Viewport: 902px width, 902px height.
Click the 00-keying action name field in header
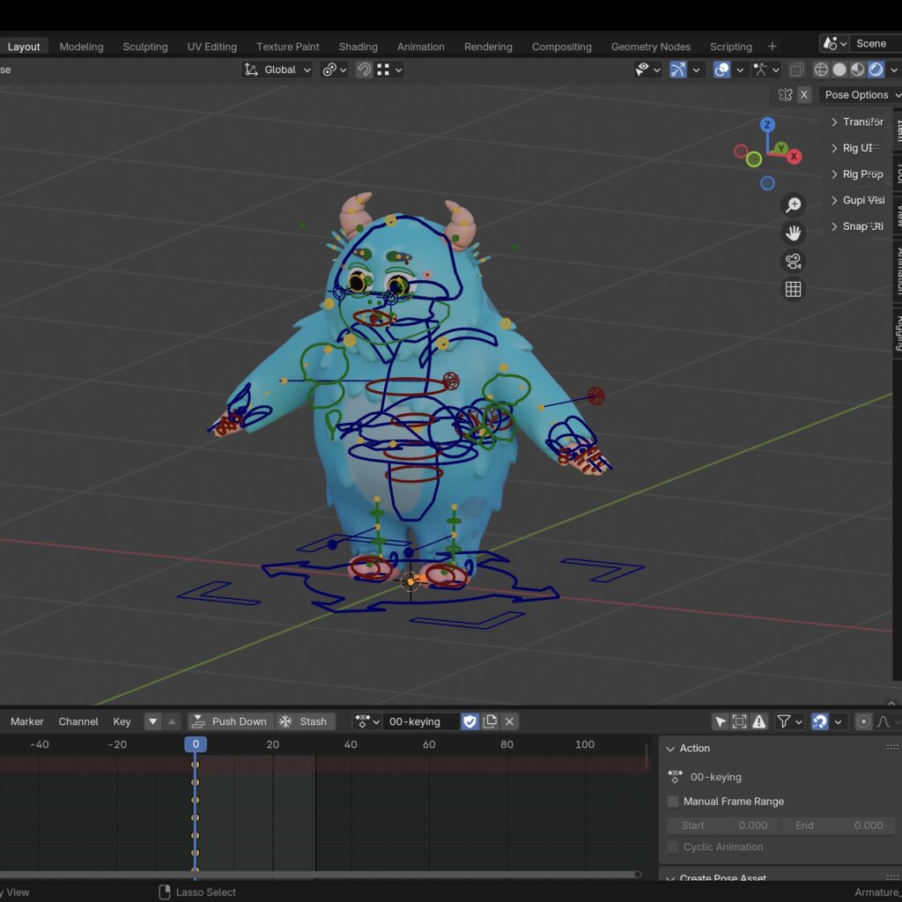(422, 721)
